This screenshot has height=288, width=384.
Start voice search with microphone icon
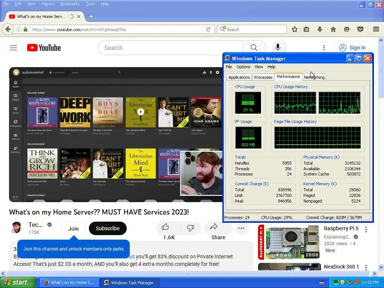(x=278, y=47)
